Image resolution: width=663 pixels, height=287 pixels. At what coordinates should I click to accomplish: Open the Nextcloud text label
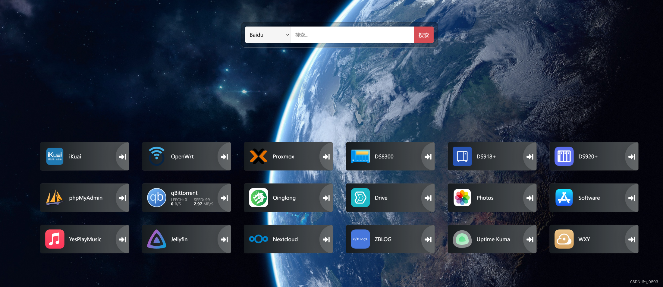click(285, 239)
